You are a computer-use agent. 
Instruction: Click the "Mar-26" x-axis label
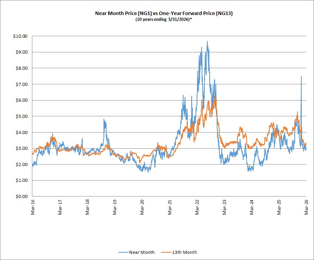(306, 207)
